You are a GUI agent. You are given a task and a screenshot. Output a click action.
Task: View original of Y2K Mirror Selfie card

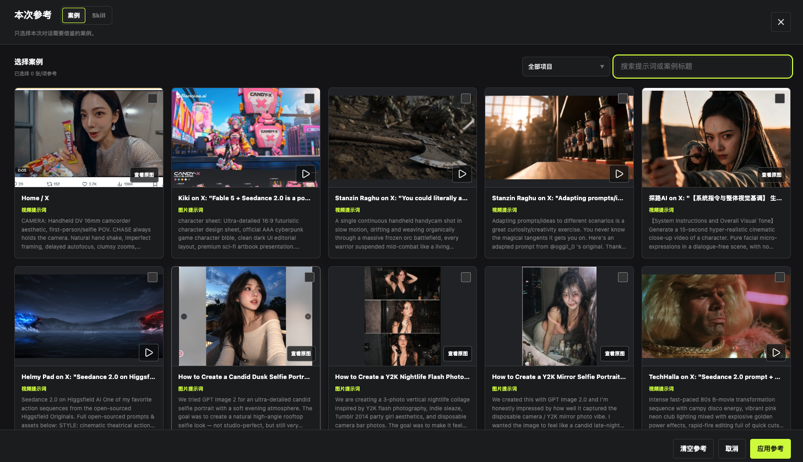pyautogui.click(x=615, y=354)
